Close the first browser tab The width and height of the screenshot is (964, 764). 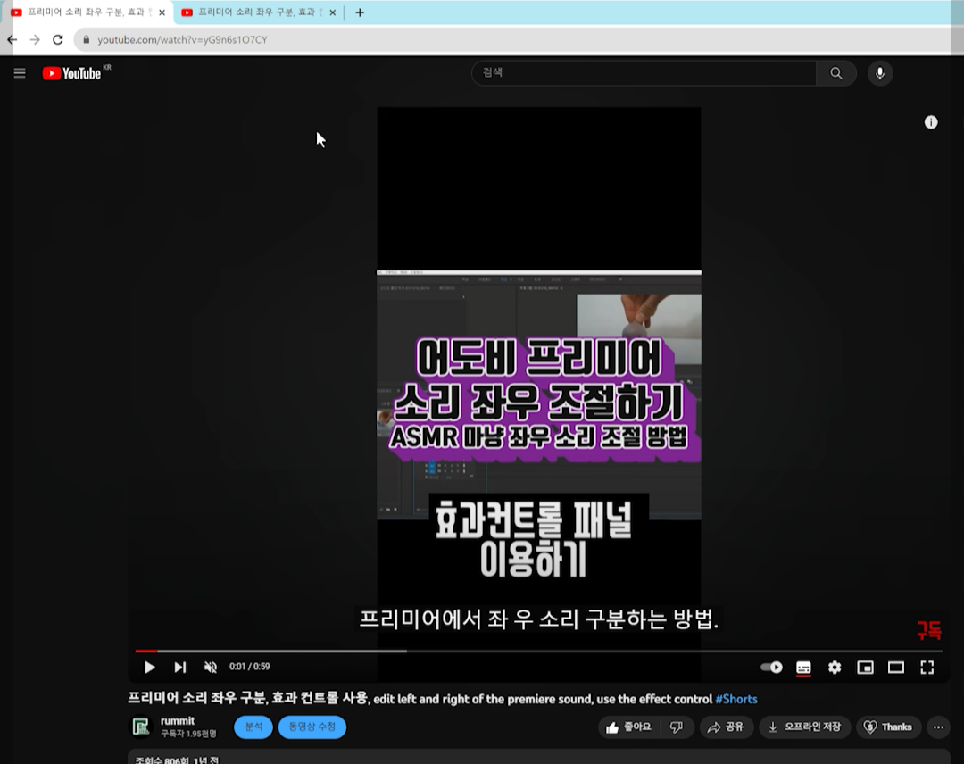[162, 12]
